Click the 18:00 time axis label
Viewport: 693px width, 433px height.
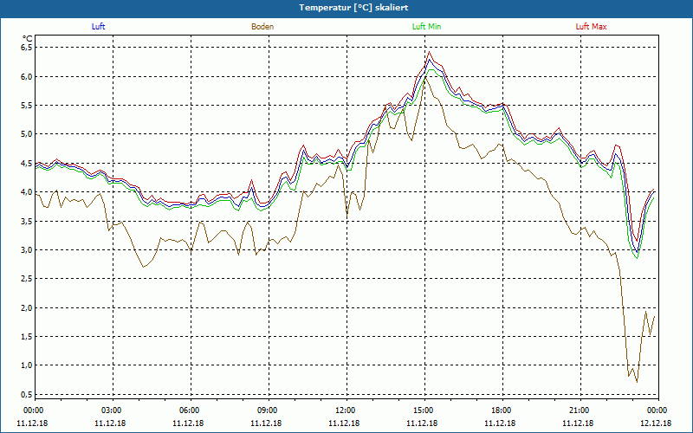502,410
